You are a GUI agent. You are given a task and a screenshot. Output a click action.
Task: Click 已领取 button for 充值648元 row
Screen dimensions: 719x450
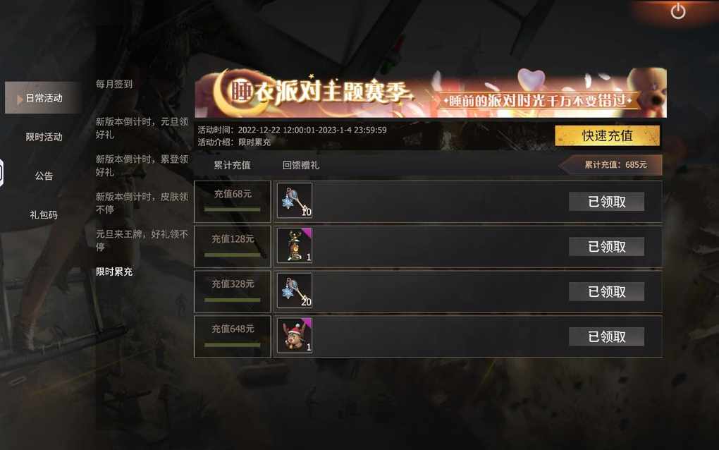click(607, 336)
